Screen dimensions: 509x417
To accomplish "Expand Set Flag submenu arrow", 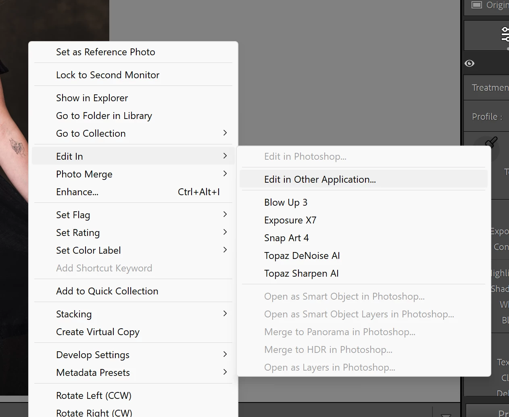I will tap(225, 214).
